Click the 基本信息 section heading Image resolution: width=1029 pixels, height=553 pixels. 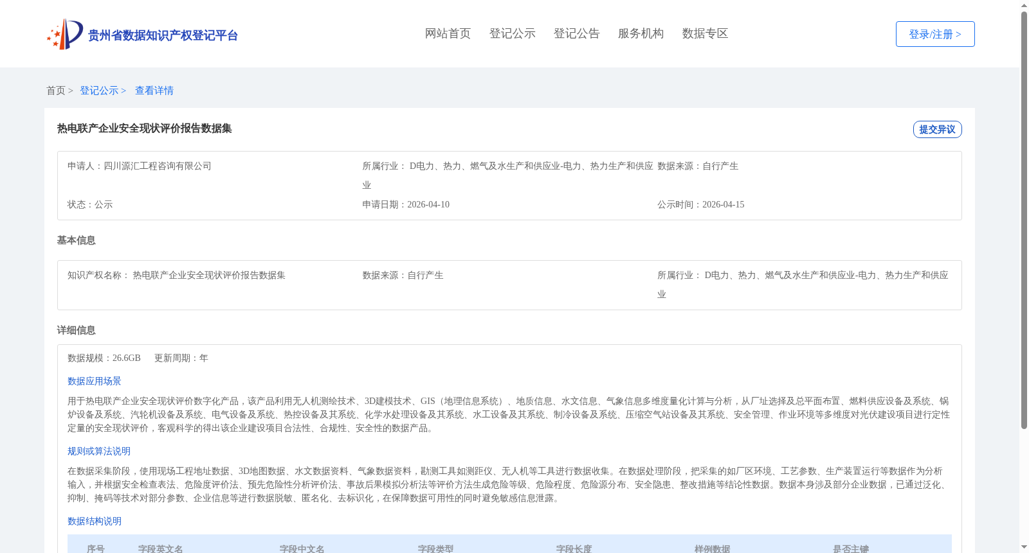pyautogui.click(x=76, y=240)
